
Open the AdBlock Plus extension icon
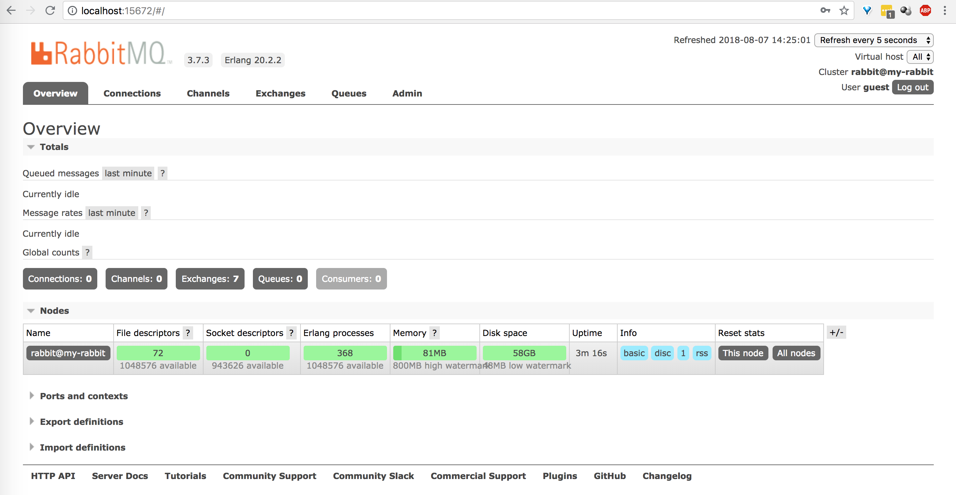[925, 10]
